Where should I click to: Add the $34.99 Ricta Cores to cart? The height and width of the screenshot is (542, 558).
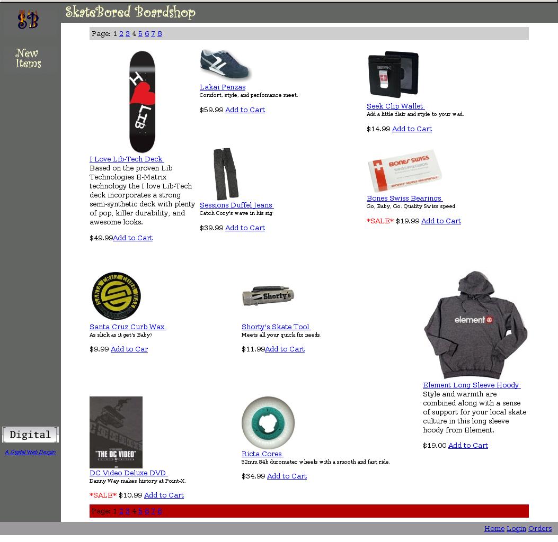point(287,476)
